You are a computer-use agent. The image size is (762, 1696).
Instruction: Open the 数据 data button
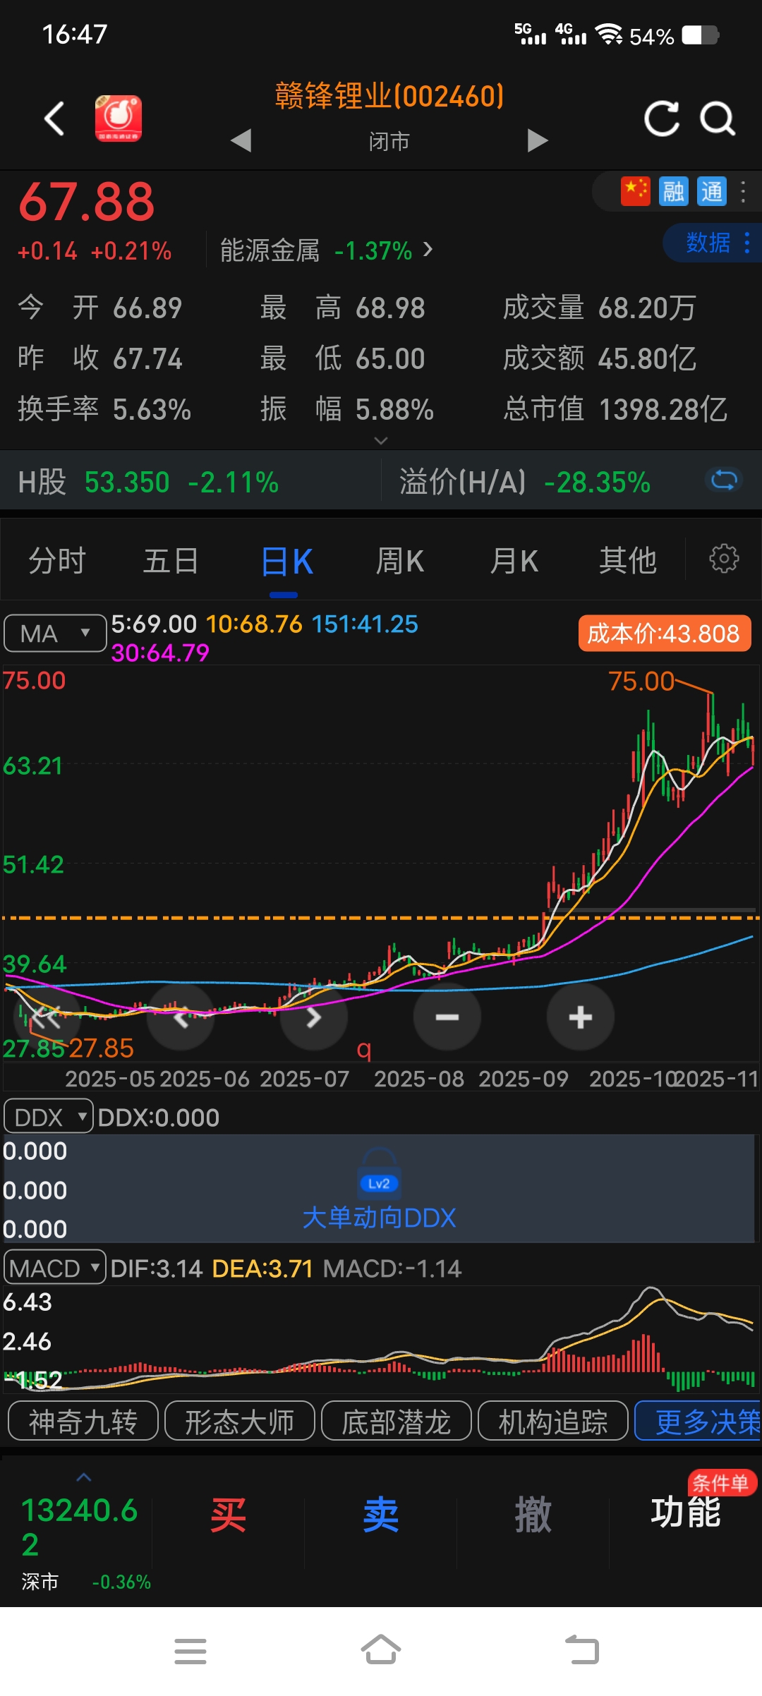coord(713,243)
